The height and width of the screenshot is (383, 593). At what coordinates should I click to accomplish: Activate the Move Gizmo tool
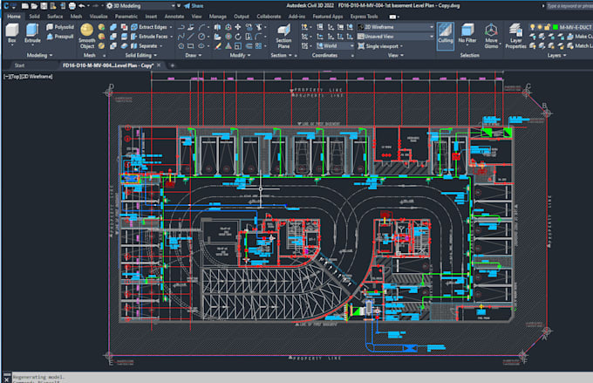pyautogui.click(x=491, y=36)
